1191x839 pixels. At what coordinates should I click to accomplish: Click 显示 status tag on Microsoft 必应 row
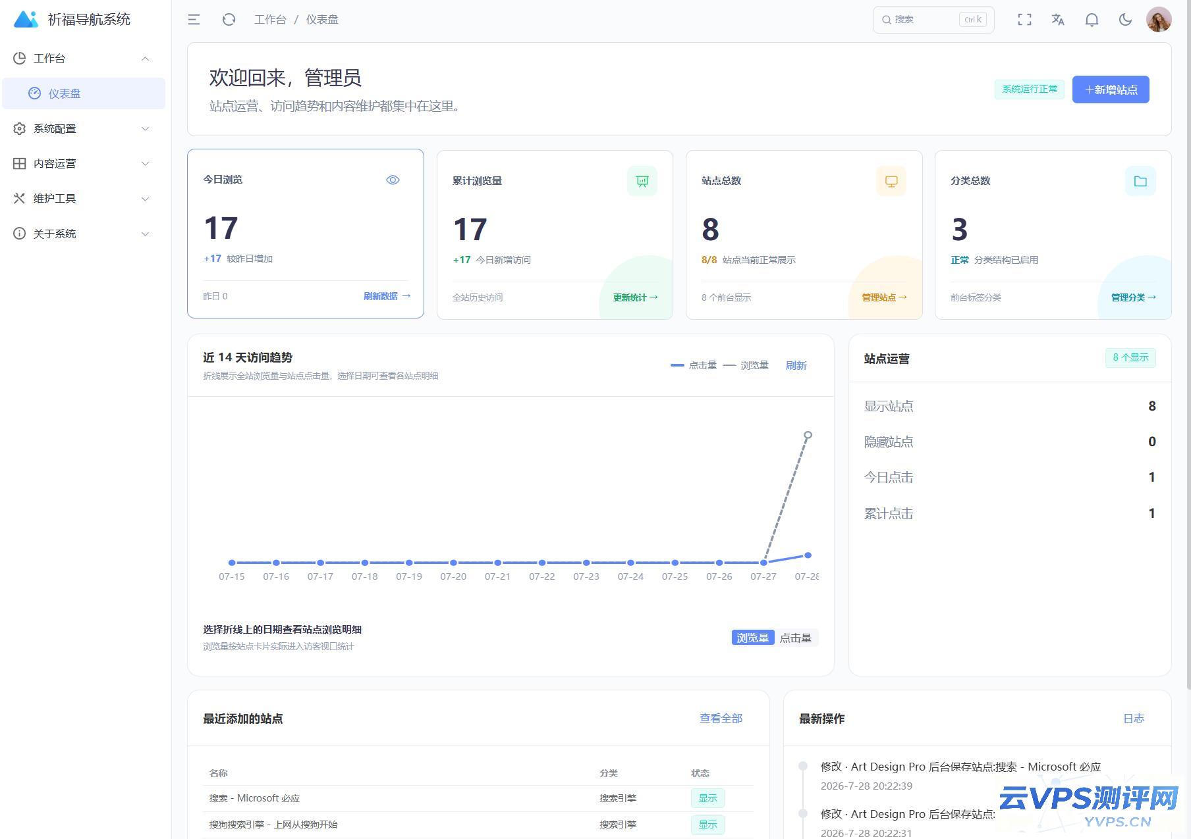tap(707, 798)
